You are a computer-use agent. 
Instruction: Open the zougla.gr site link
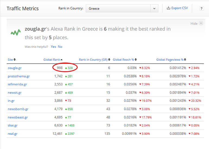tap(15, 68)
